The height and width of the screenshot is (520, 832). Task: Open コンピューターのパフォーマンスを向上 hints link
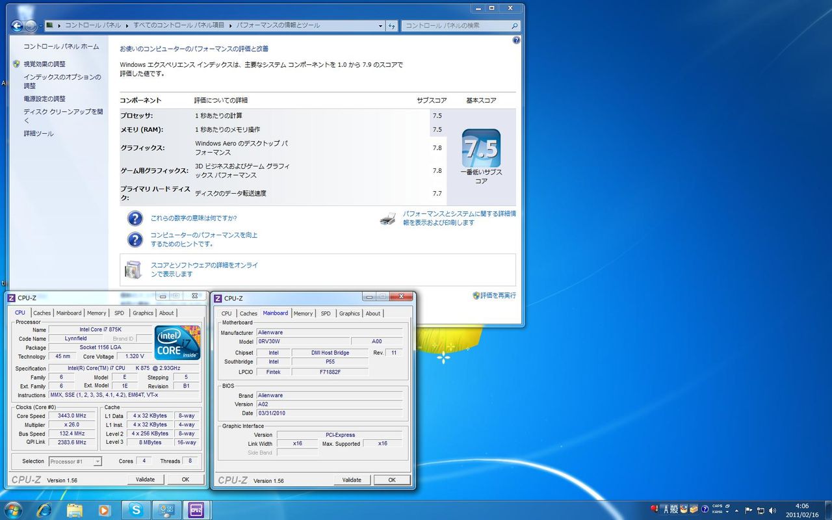click(204, 239)
